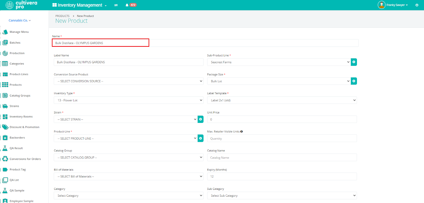Open the Select Sub Category dropdown
This screenshot has height=203, width=424.
[282, 196]
